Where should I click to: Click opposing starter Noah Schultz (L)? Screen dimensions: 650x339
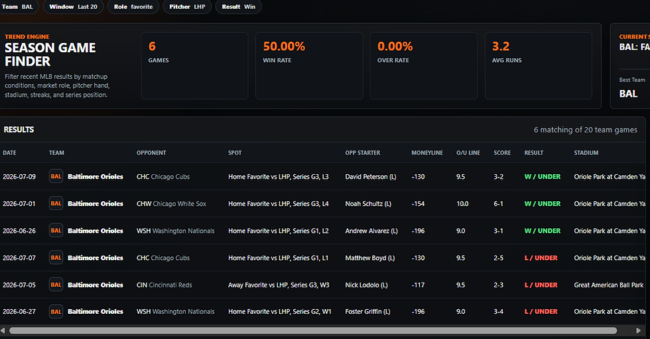point(368,204)
